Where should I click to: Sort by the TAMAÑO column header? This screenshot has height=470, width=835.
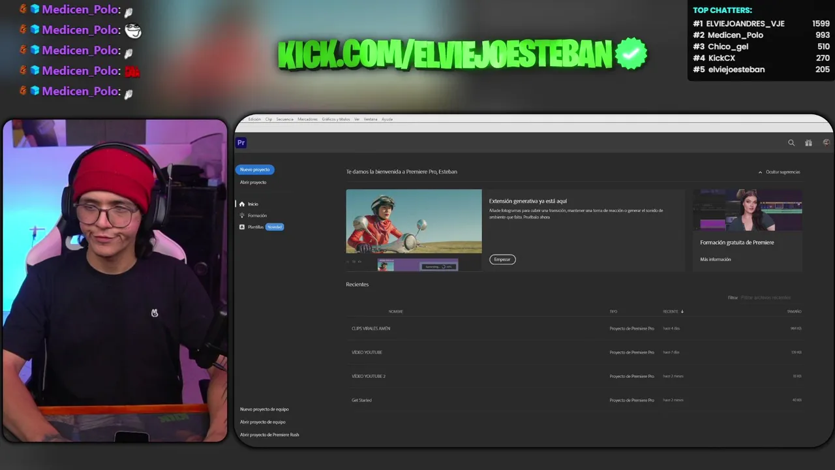tap(794, 312)
